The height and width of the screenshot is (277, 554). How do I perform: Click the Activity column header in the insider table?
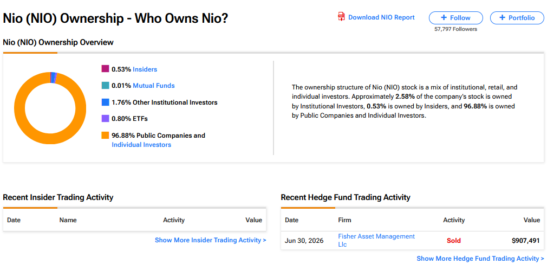tap(174, 220)
